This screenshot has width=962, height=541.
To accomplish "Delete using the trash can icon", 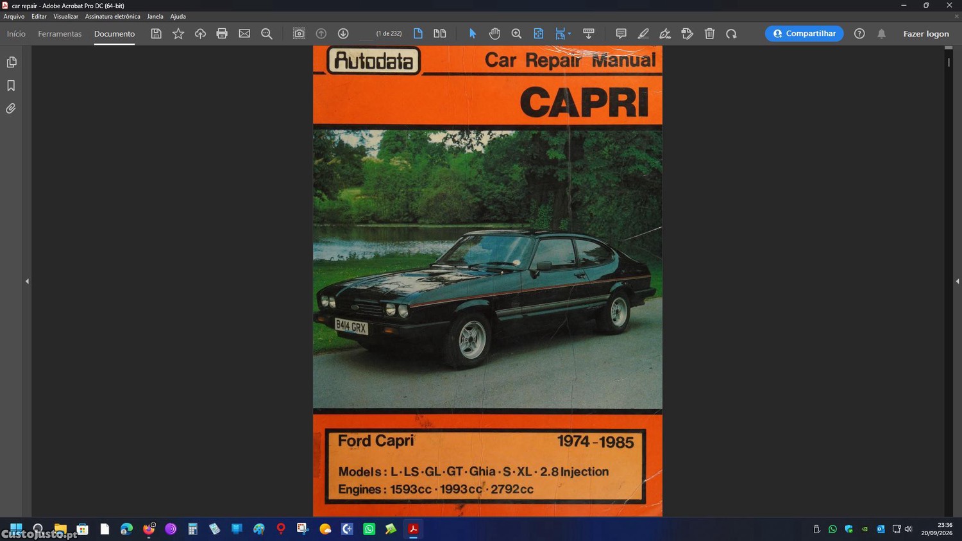I will [709, 33].
